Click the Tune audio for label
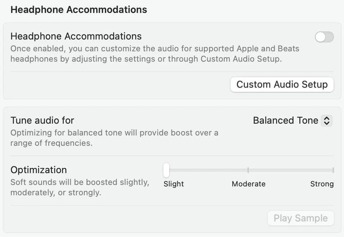This screenshot has height=237, width=344. coord(42,120)
